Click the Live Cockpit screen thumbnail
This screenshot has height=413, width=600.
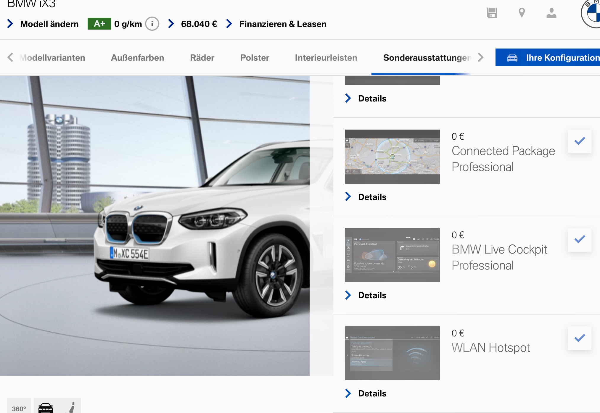pyautogui.click(x=392, y=255)
